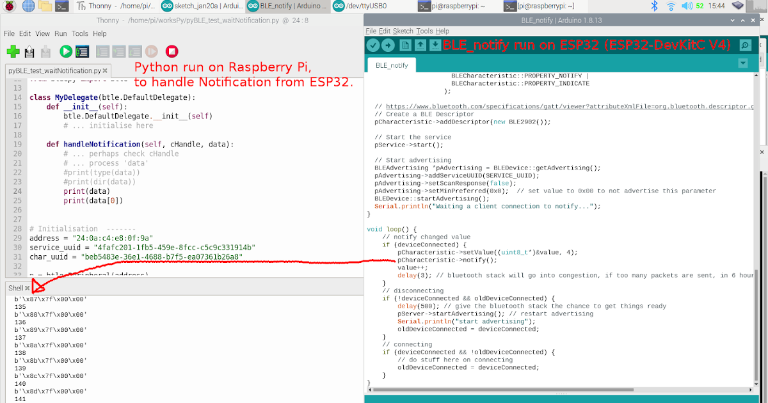
Task: Create a new file in Thonny
Action: pos(13,51)
